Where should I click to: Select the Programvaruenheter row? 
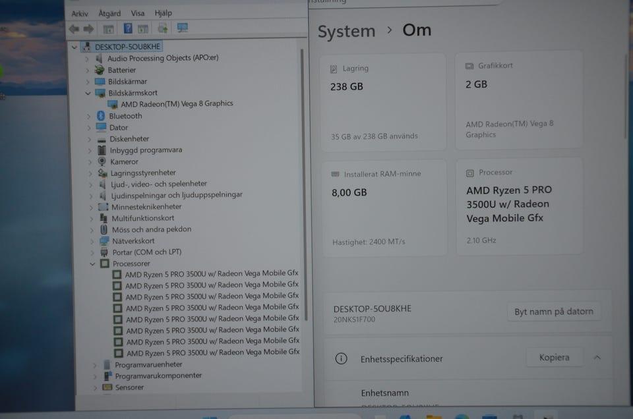click(x=148, y=365)
